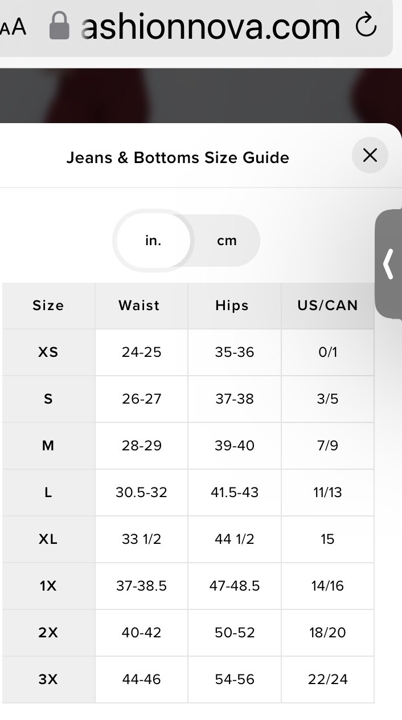Tap the 22/24 US/CAN cell
The height and width of the screenshot is (720, 402).
click(327, 680)
